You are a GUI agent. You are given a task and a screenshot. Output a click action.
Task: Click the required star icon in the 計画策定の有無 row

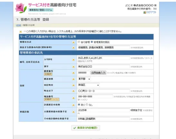(x=73, y=105)
